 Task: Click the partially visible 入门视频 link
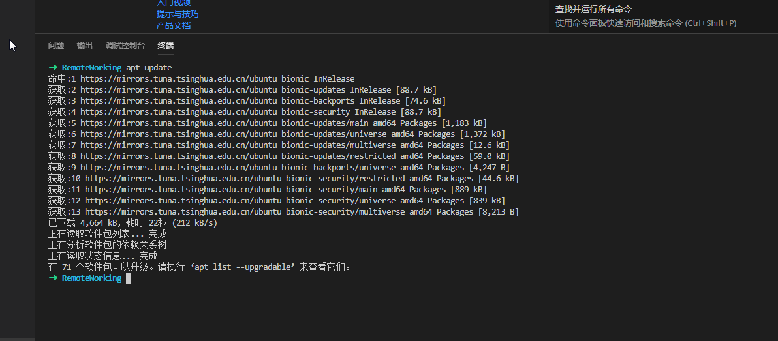point(174,3)
